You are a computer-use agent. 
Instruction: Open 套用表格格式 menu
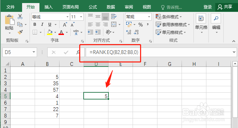click(173, 24)
